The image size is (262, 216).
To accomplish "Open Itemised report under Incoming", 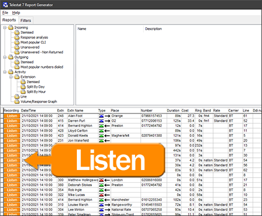I will point(27,33).
